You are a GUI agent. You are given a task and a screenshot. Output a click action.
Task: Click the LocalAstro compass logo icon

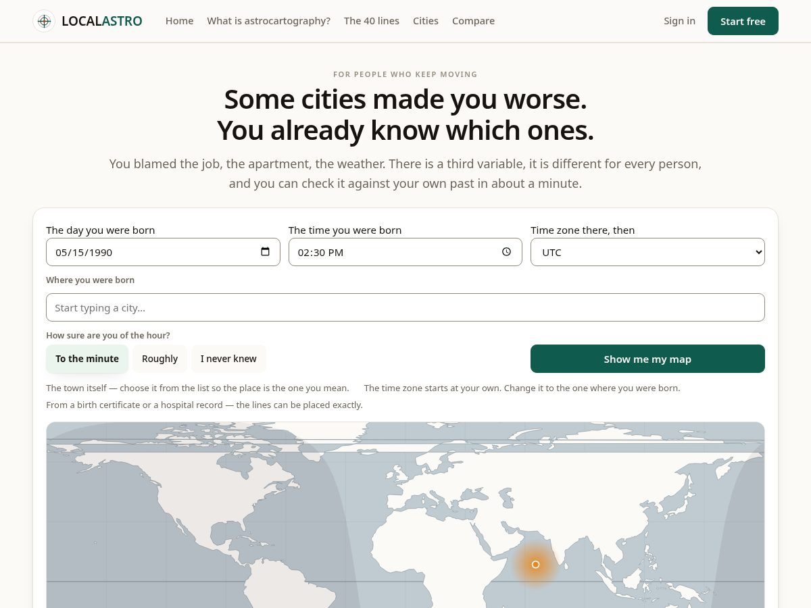click(44, 21)
